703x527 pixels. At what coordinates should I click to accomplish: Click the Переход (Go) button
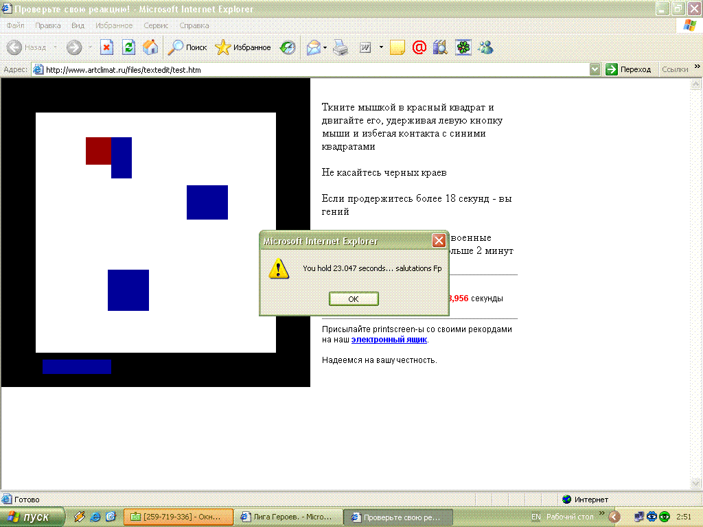[629, 69]
